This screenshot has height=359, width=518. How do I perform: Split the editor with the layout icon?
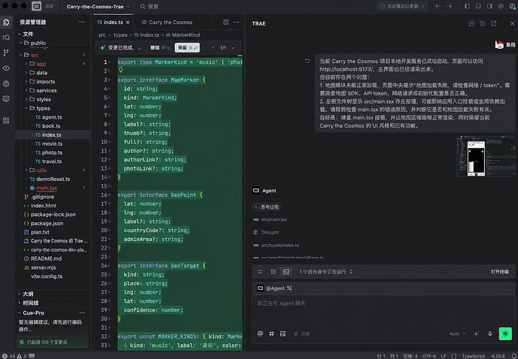pyautogui.click(x=226, y=22)
